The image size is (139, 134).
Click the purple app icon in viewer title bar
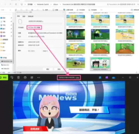[107, 77]
